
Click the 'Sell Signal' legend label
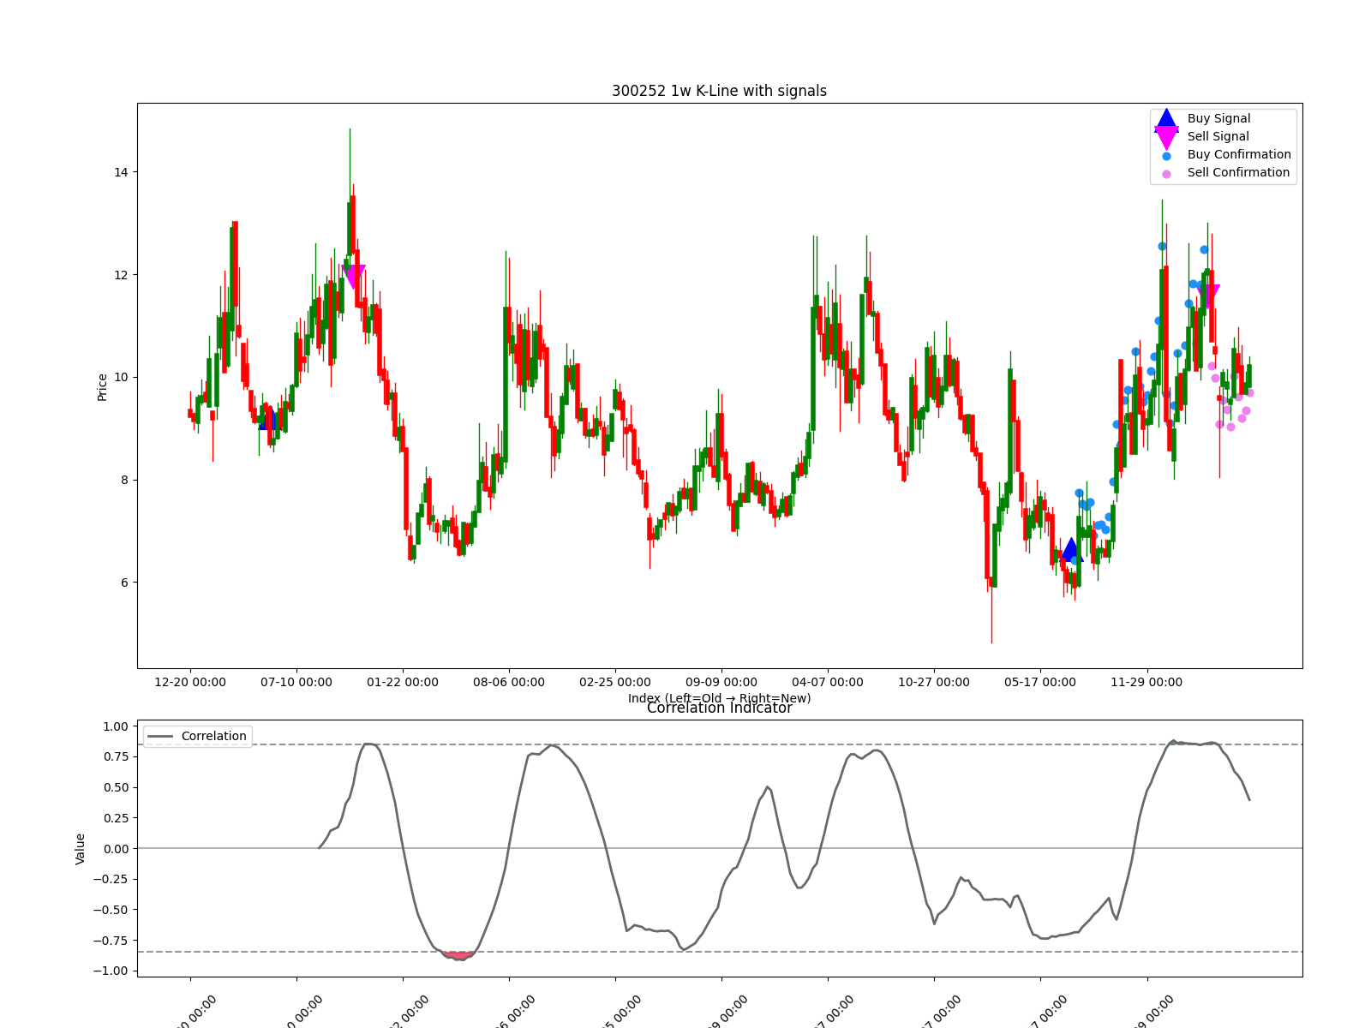click(1218, 136)
